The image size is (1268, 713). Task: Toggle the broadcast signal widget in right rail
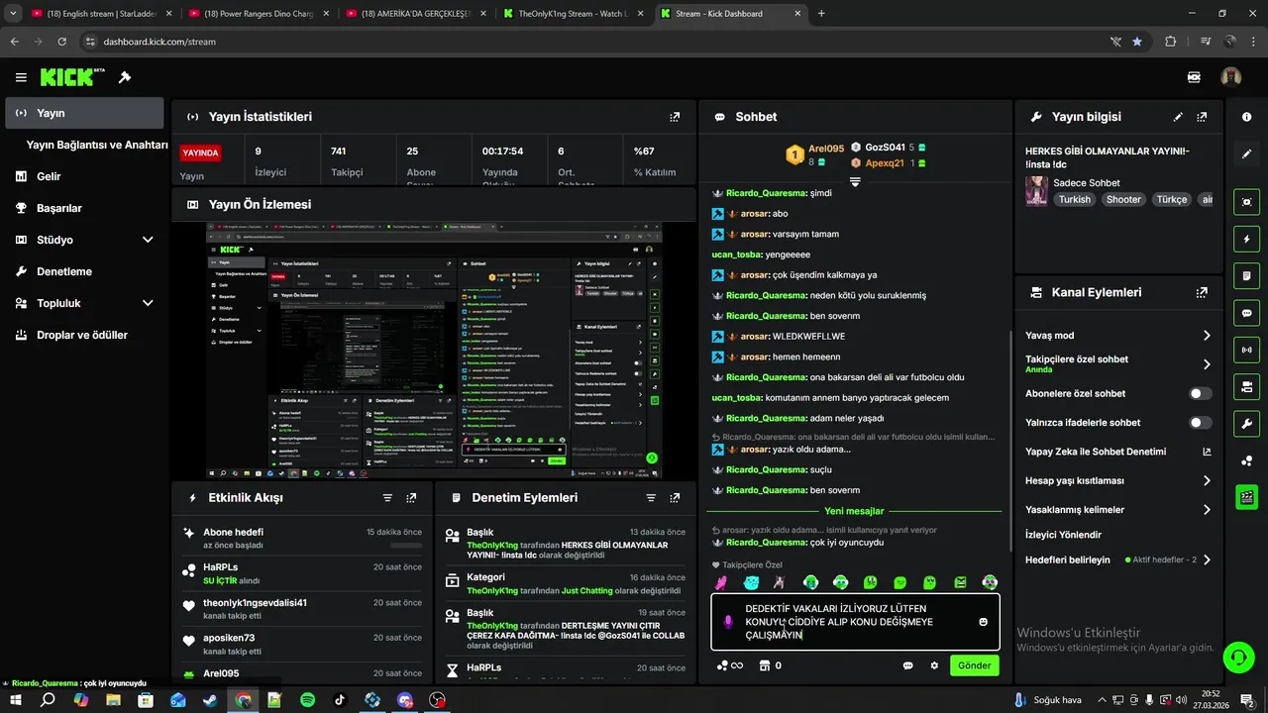(1246, 350)
